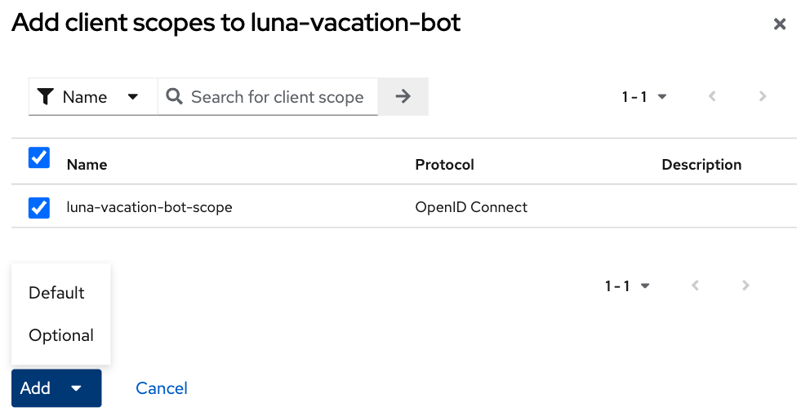
Task: Go to previous page in top pagination
Action: [x=712, y=96]
